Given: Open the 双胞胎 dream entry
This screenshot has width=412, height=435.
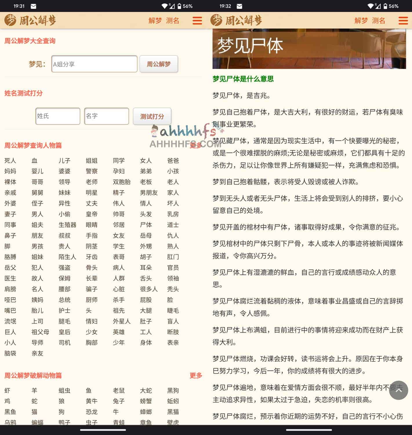Looking at the screenshot, I should (x=122, y=182).
